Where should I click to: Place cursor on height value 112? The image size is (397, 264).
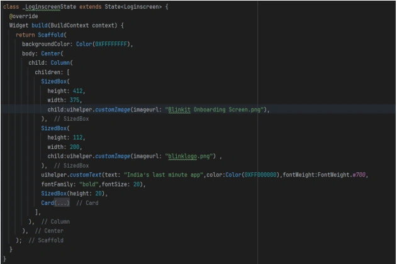[81, 137]
